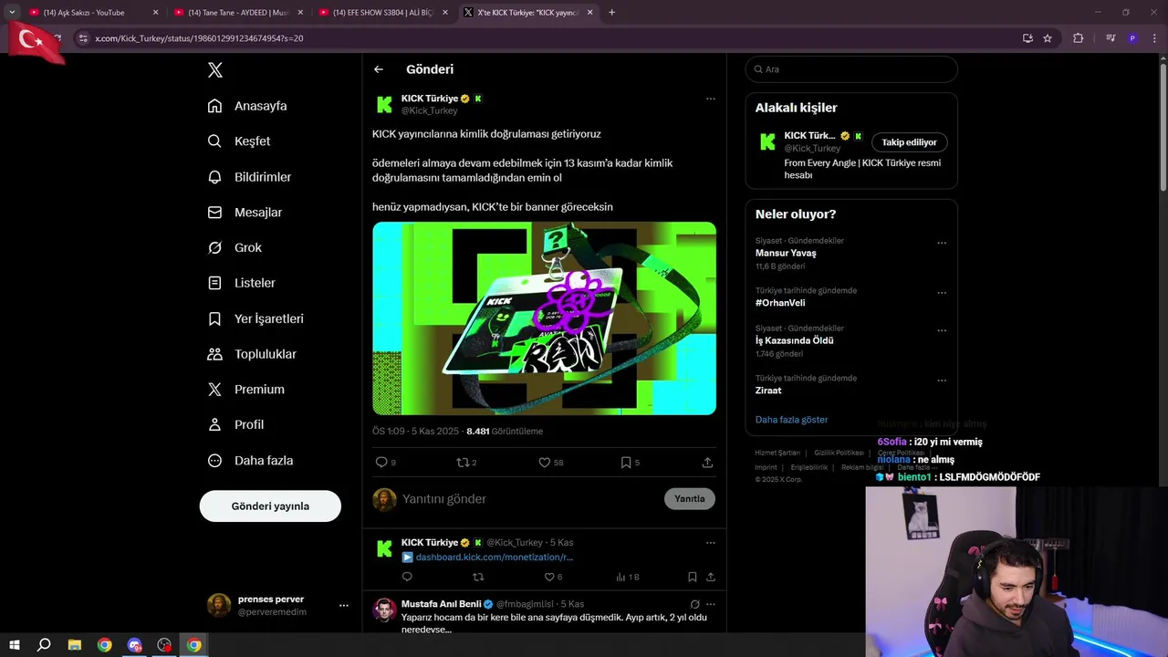Open Chrome extensions puzzle icon
Image resolution: width=1168 pixels, height=657 pixels.
click(1078, 38)
